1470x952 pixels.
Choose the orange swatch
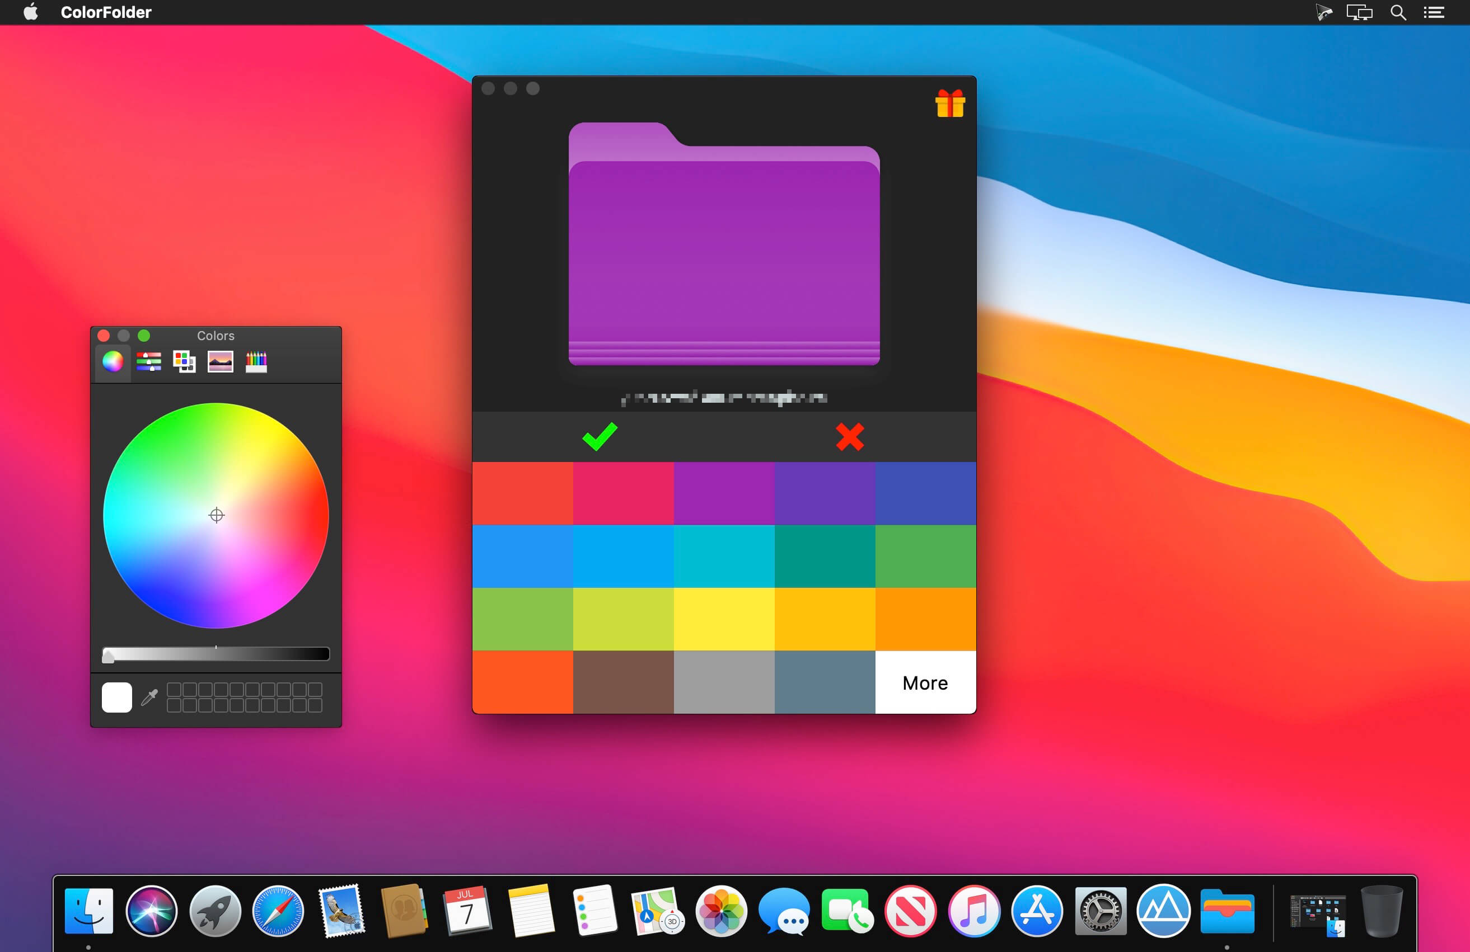pos(925,619)
